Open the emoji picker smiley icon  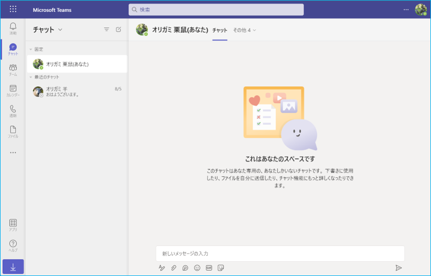coord(197,268)
